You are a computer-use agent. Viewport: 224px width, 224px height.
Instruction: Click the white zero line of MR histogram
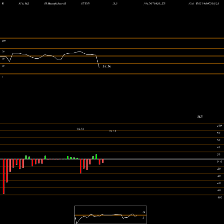(x=112, y=159)
